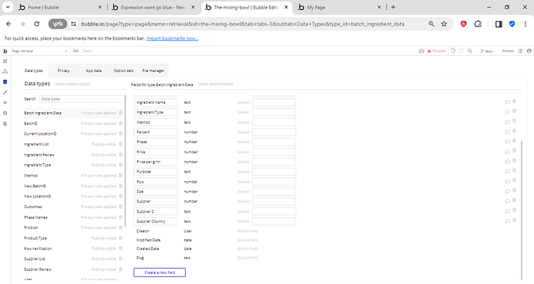
Task: Open the Chrome three-dot menu
Action: (x=525, y=24)
